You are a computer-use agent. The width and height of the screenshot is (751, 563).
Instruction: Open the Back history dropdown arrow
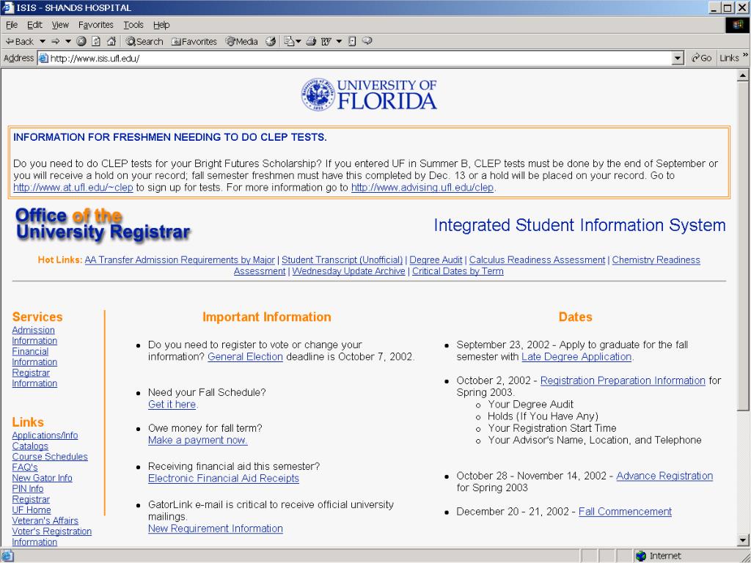coord(42,42)
